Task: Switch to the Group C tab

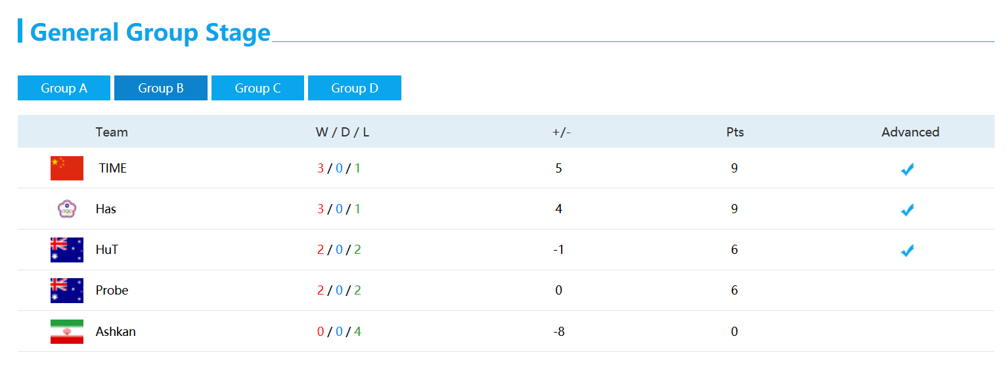Action: pyautogui.click(x=257, y=88)
